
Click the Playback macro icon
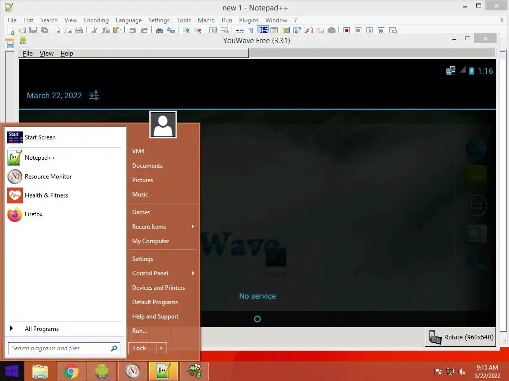tap(369, 30)
